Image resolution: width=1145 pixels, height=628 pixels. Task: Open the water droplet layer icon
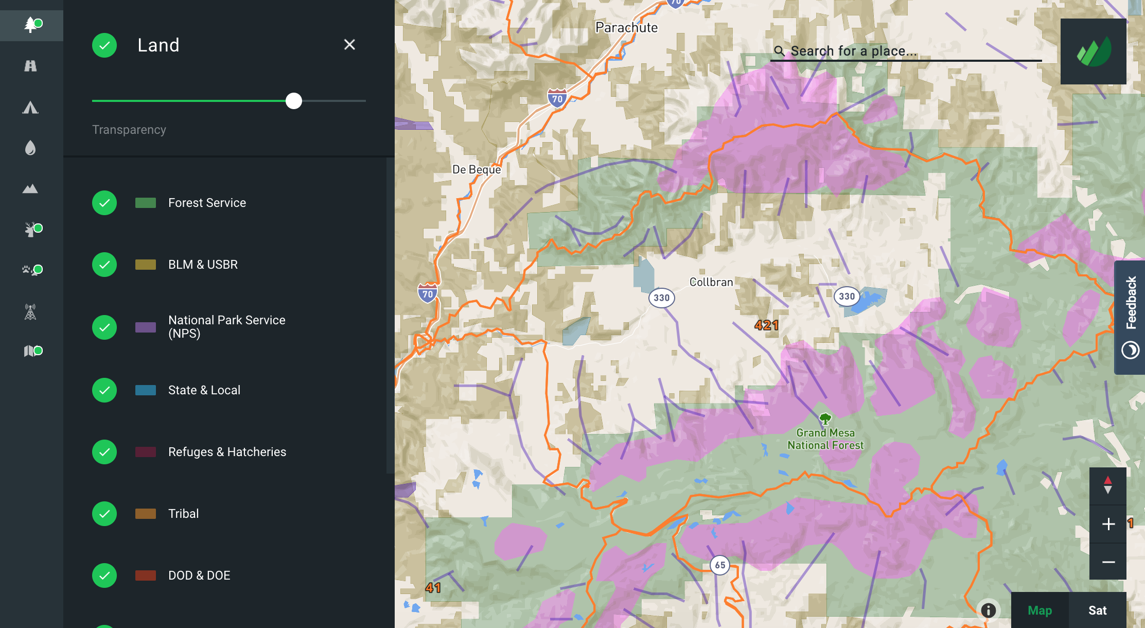(31, 148)
